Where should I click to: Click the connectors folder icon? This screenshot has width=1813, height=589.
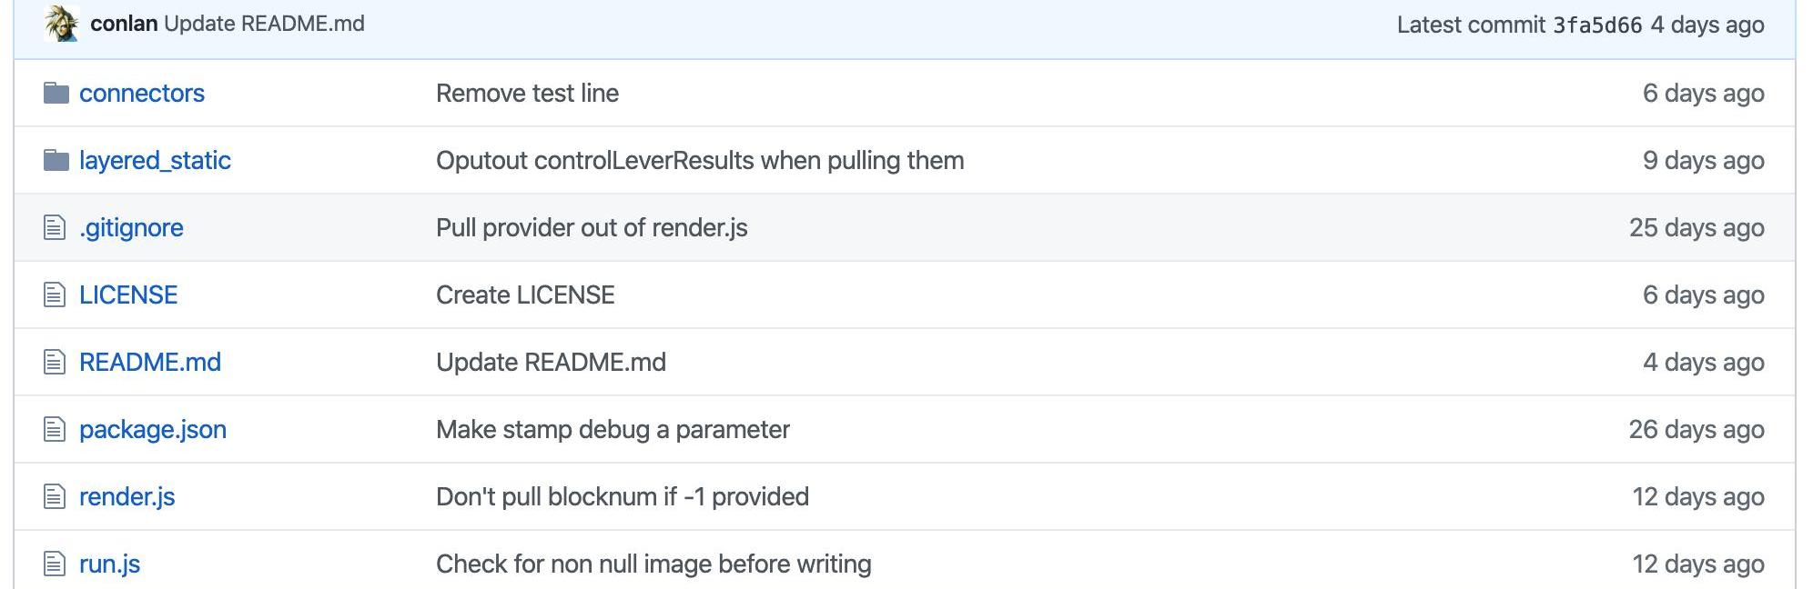pyautogui.click(x=56, y=93)
